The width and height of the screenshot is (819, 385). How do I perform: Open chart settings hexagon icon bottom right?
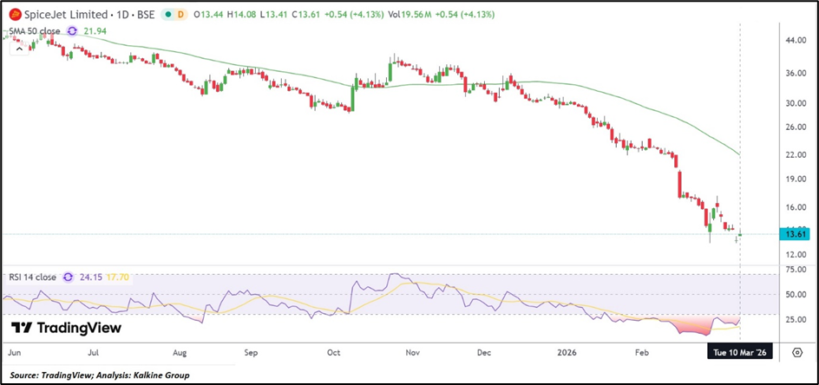[796, 353]
